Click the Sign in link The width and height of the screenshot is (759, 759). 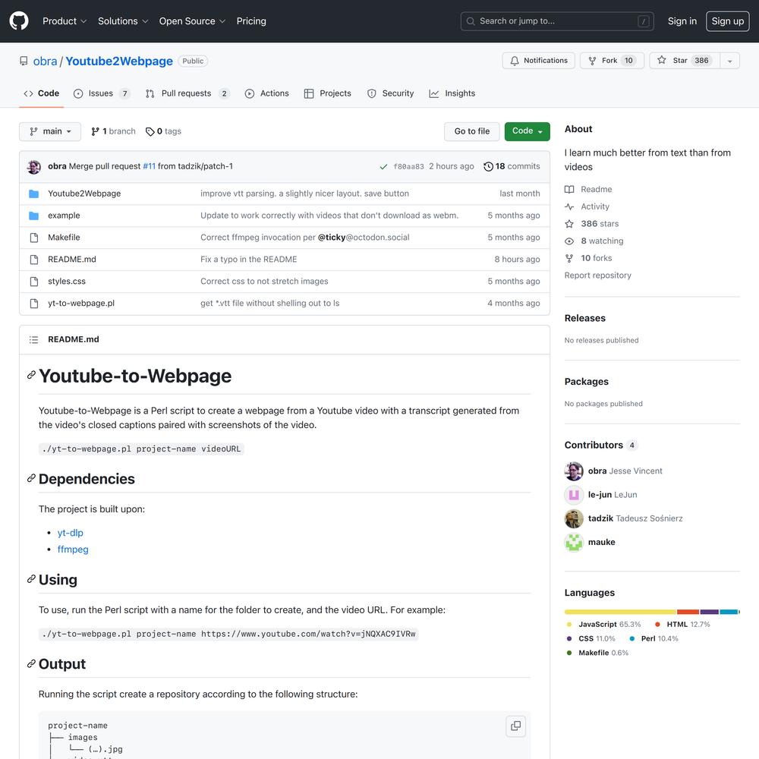(x=682, y=20)
